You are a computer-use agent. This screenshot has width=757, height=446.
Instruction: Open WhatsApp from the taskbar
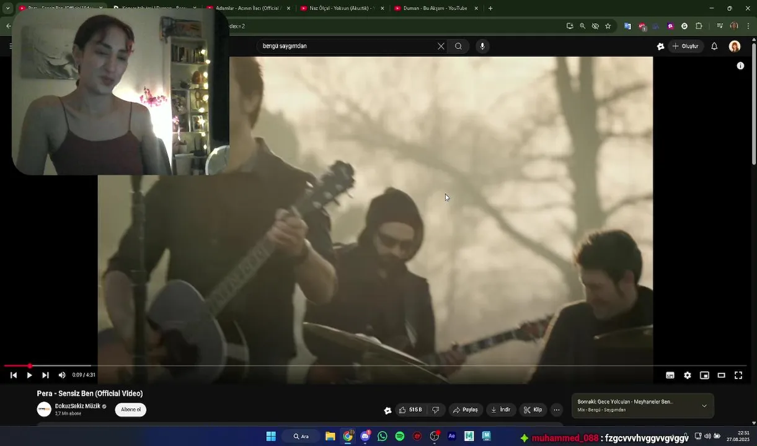pyautogui.click(x=383, y=436)
